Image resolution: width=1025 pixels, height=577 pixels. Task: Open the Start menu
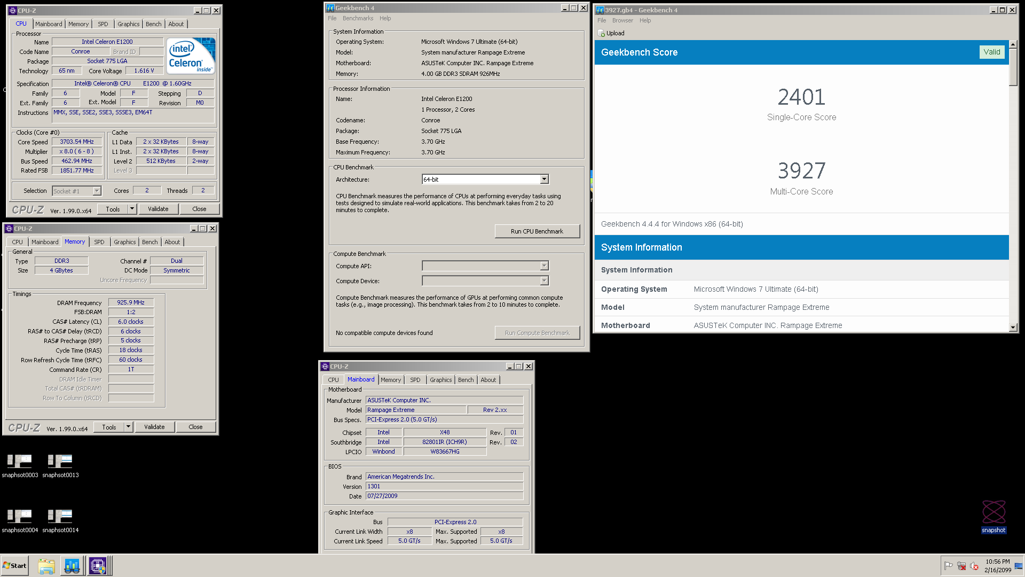coord(14,566)
